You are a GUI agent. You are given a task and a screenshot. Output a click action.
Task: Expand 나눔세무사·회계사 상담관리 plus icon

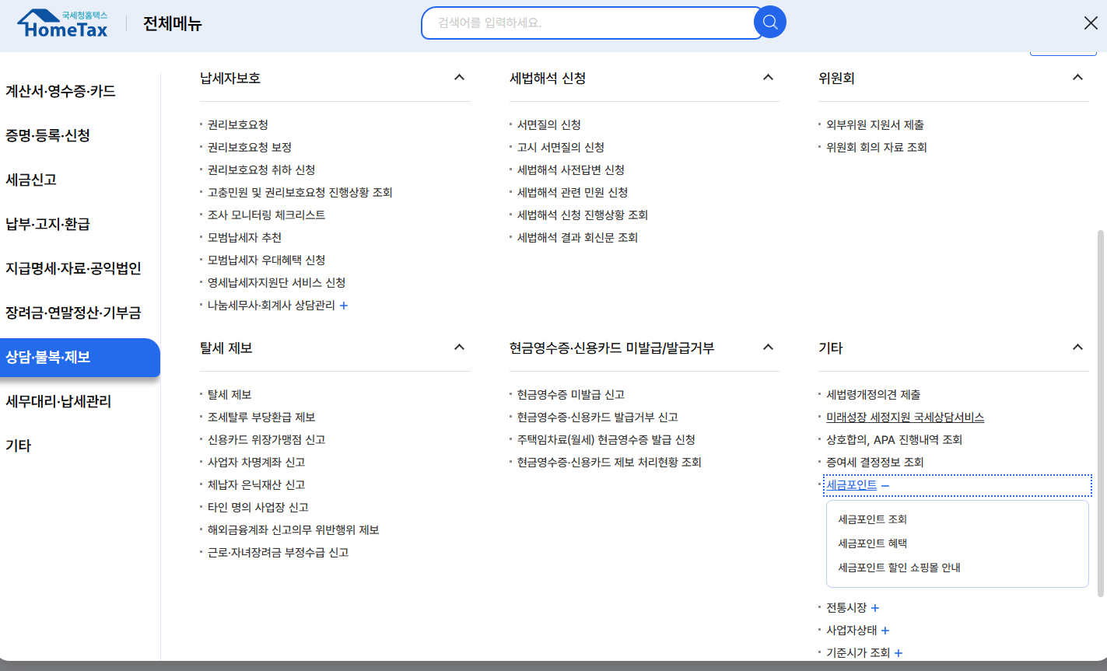344,306
